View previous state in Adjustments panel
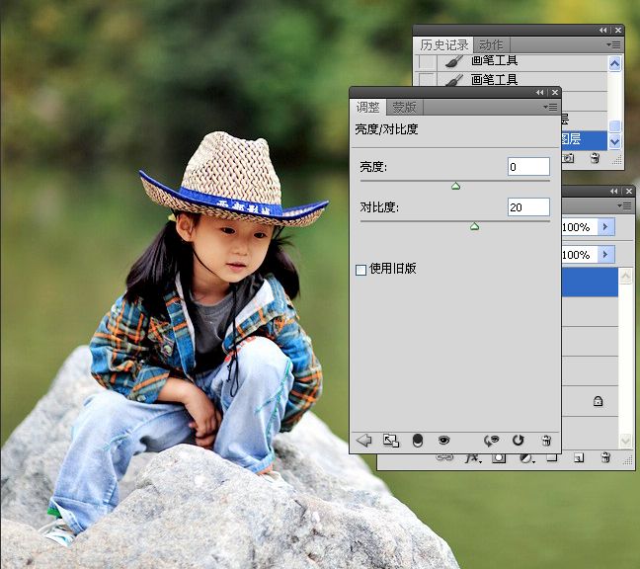This screenshot has height=569, width=640. pyautogui.click(x=492, y=441)
